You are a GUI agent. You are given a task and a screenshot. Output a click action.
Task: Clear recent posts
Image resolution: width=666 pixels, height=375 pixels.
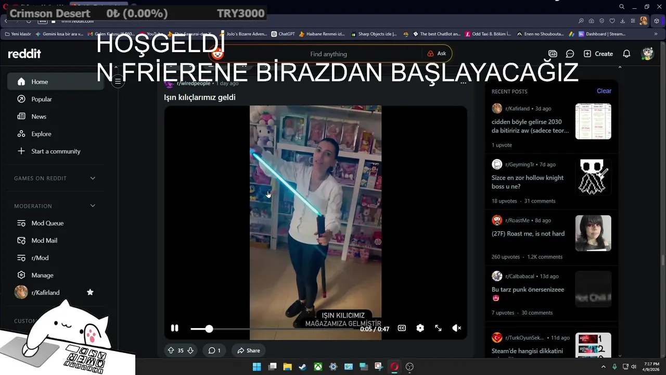coord(604,91)
